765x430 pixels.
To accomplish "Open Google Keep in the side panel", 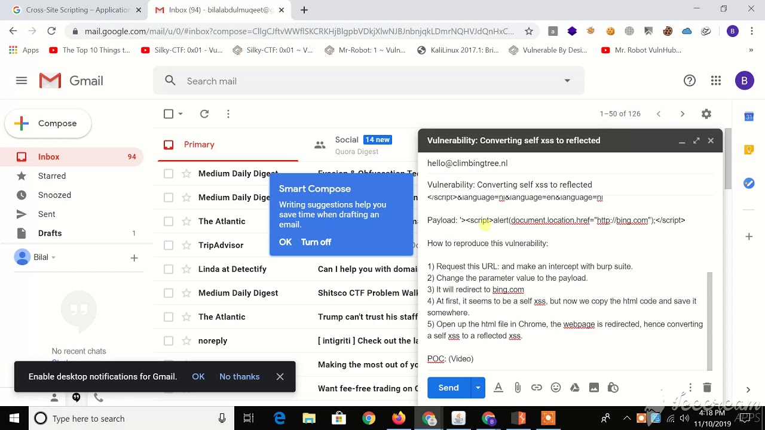I will click(x=749, y=150).
